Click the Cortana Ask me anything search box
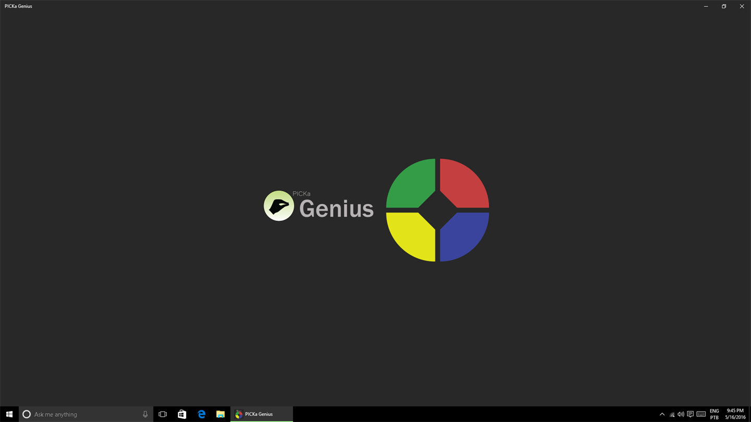 pyautogui.click(x=86, y=414)
